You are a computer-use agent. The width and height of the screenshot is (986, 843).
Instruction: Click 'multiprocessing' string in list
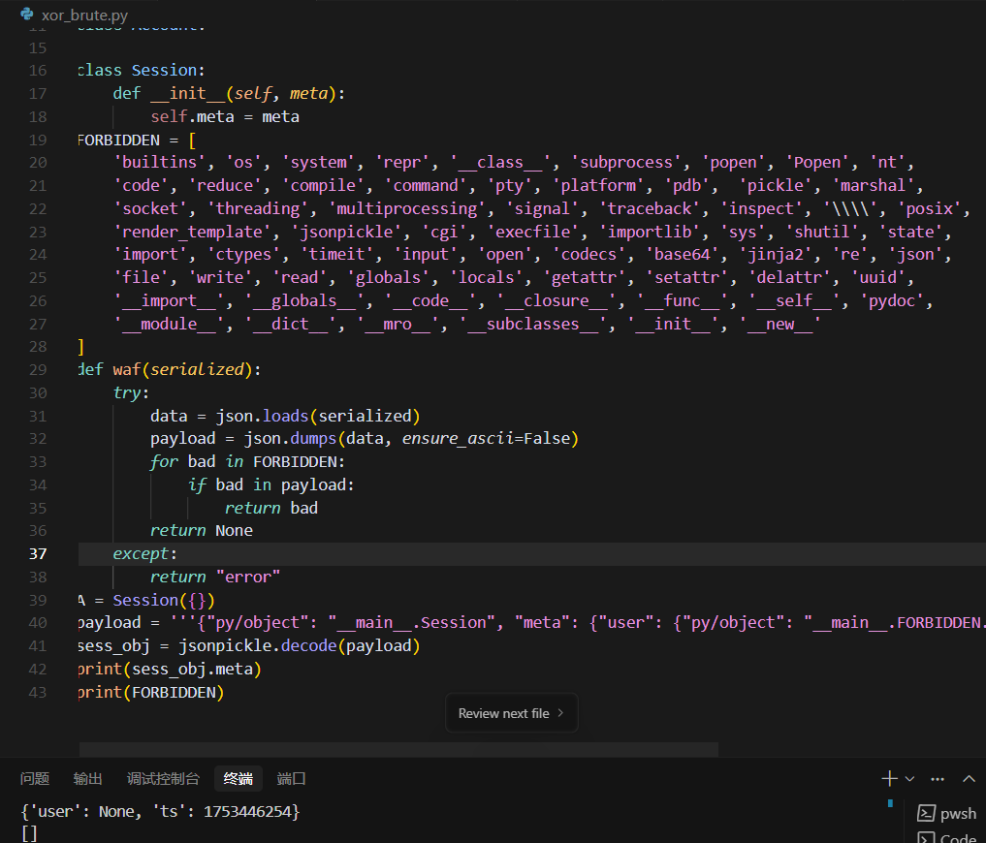[407, 208]
